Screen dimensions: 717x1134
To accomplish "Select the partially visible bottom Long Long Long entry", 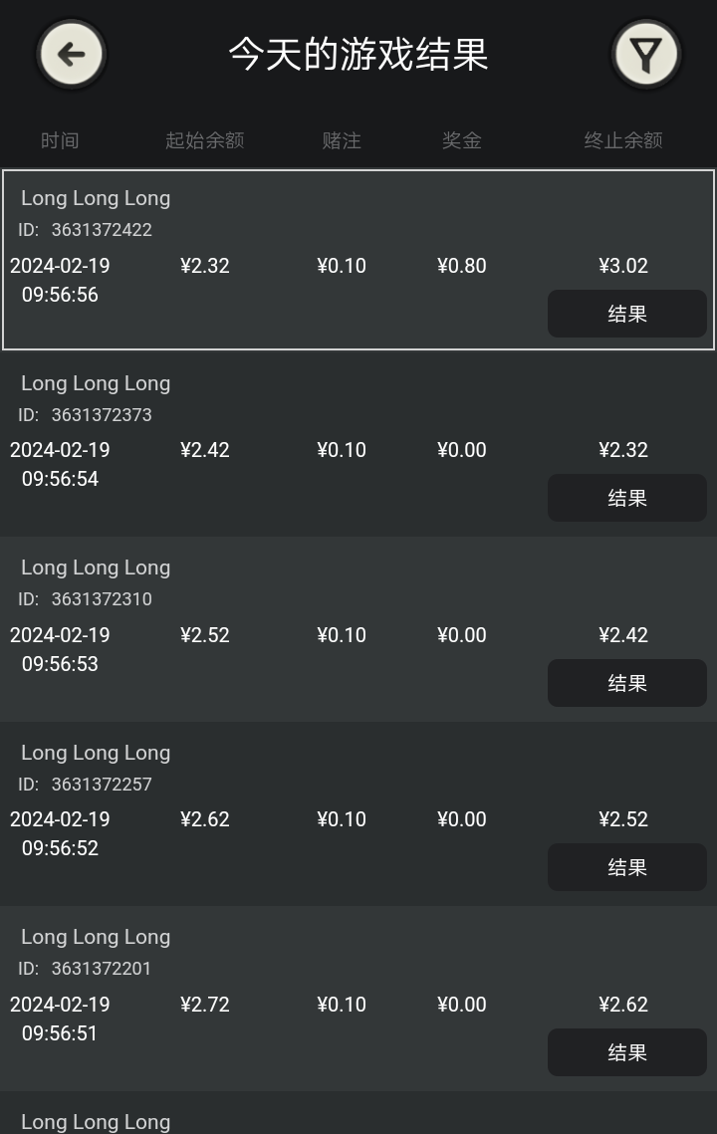I will [x=358, y=1113].
